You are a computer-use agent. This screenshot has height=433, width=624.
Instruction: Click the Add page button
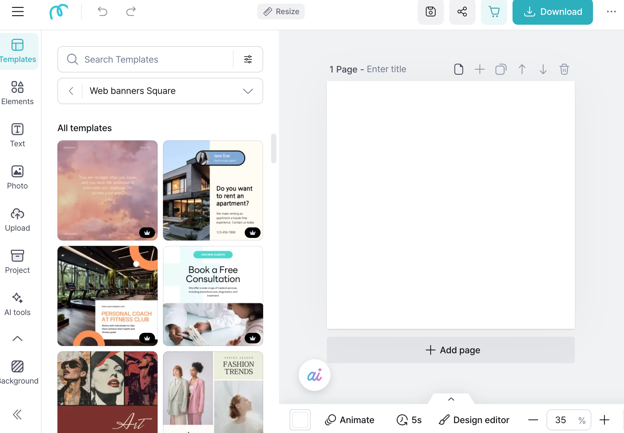click(451, 350)
